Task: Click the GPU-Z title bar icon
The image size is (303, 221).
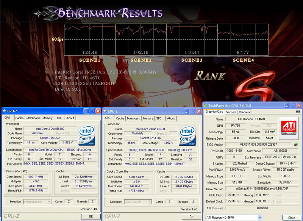Action: tap(205, 106)
